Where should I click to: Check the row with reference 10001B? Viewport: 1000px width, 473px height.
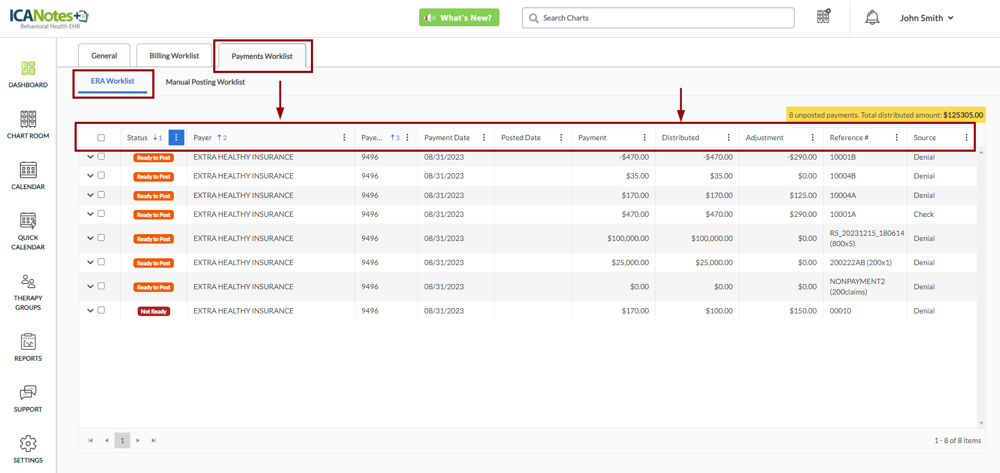(x=101, y=156)
